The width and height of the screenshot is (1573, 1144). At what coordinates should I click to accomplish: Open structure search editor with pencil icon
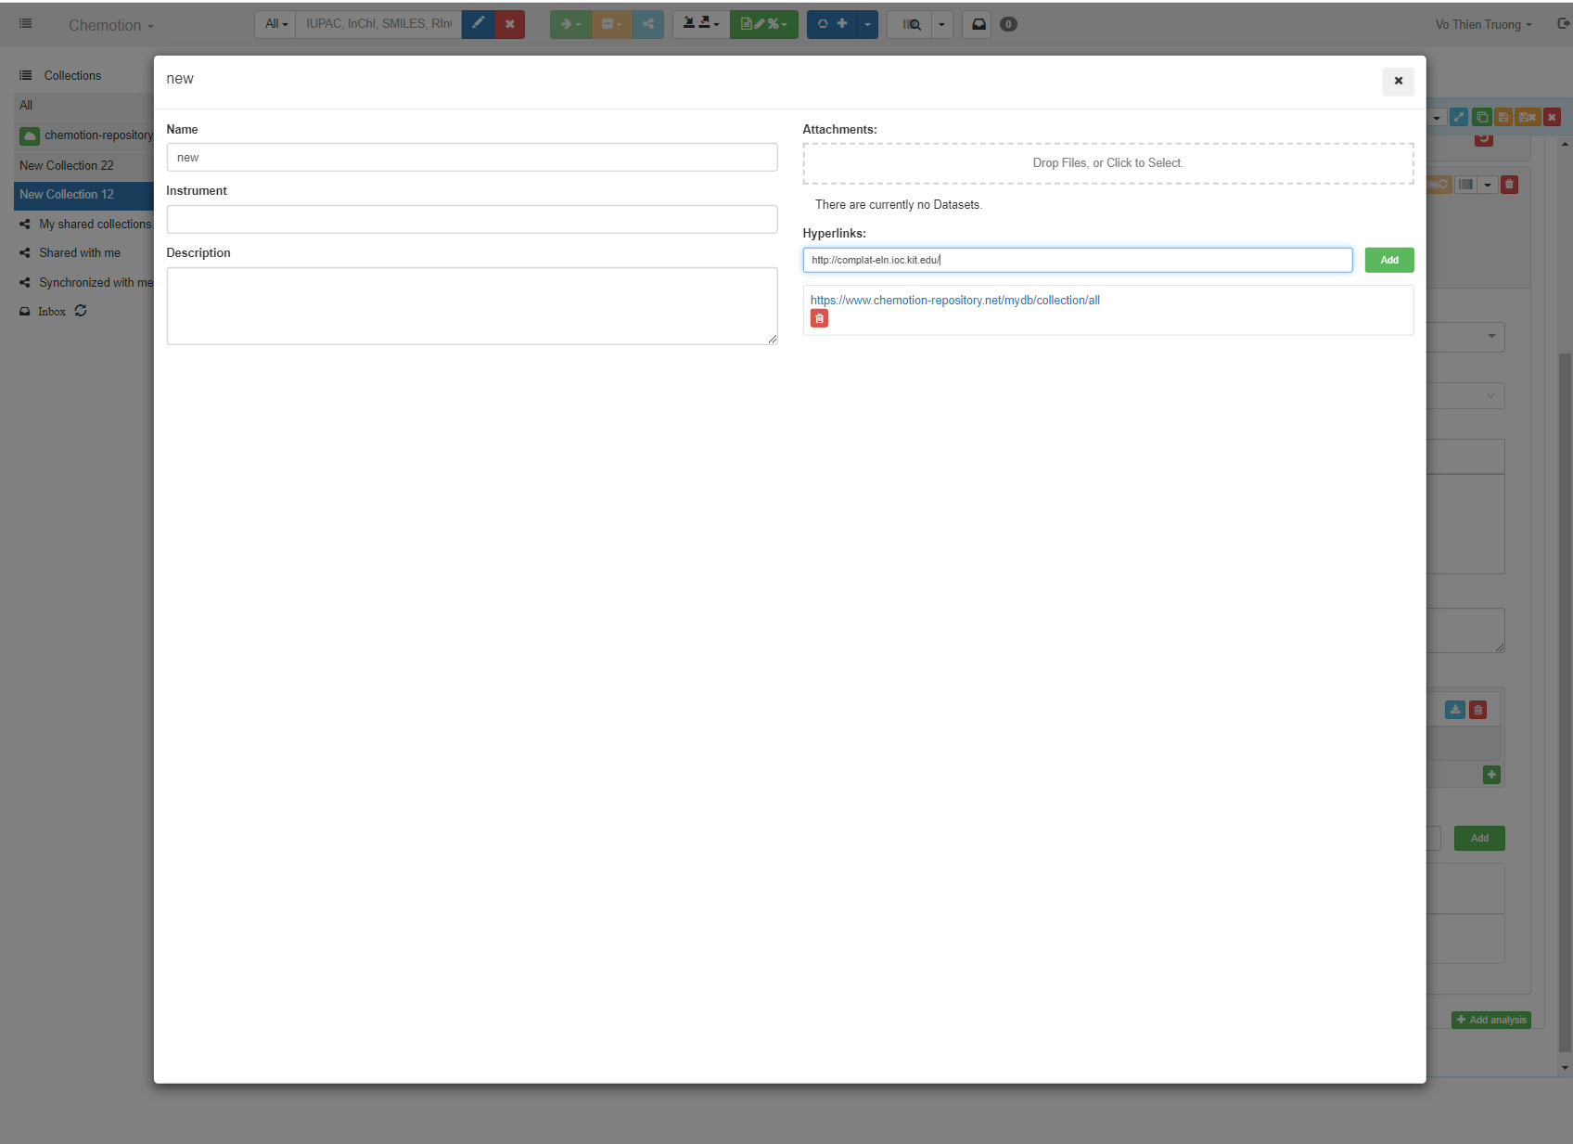479,24
